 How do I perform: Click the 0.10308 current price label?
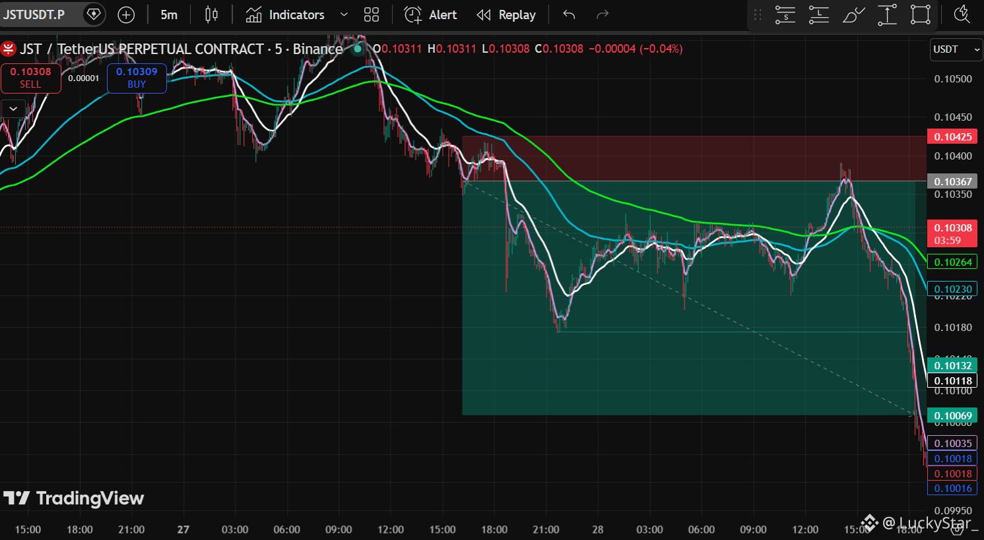(x=952, y=234)
